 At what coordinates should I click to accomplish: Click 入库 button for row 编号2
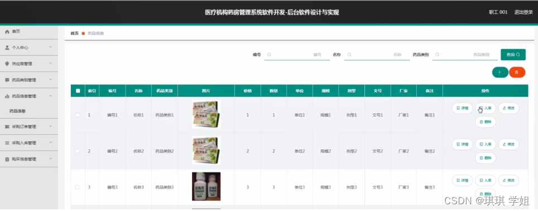tap(485, 144)
